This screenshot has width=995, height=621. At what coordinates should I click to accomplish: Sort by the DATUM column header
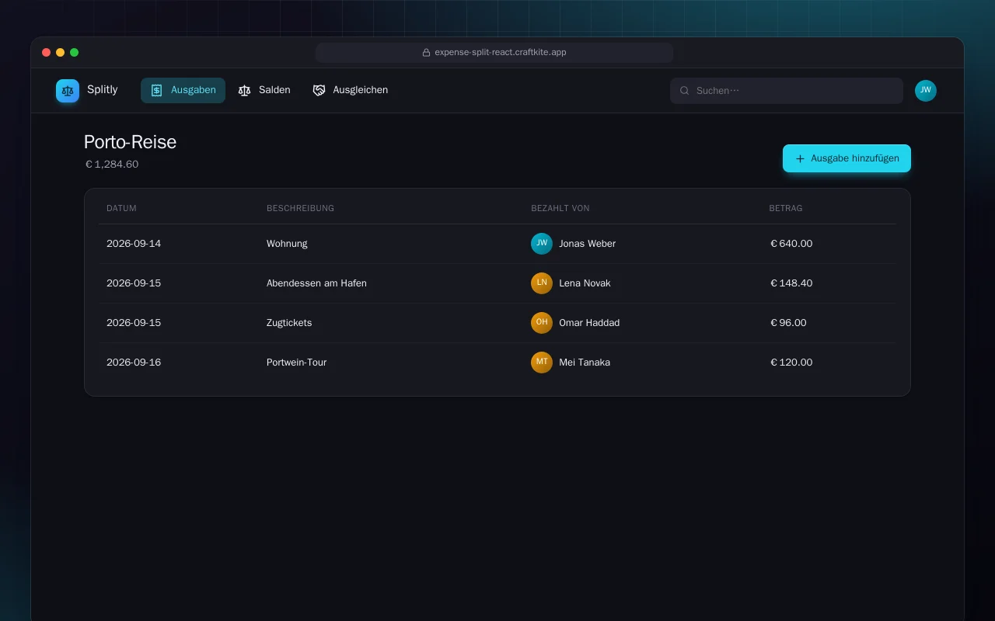[x=121, y=208]
